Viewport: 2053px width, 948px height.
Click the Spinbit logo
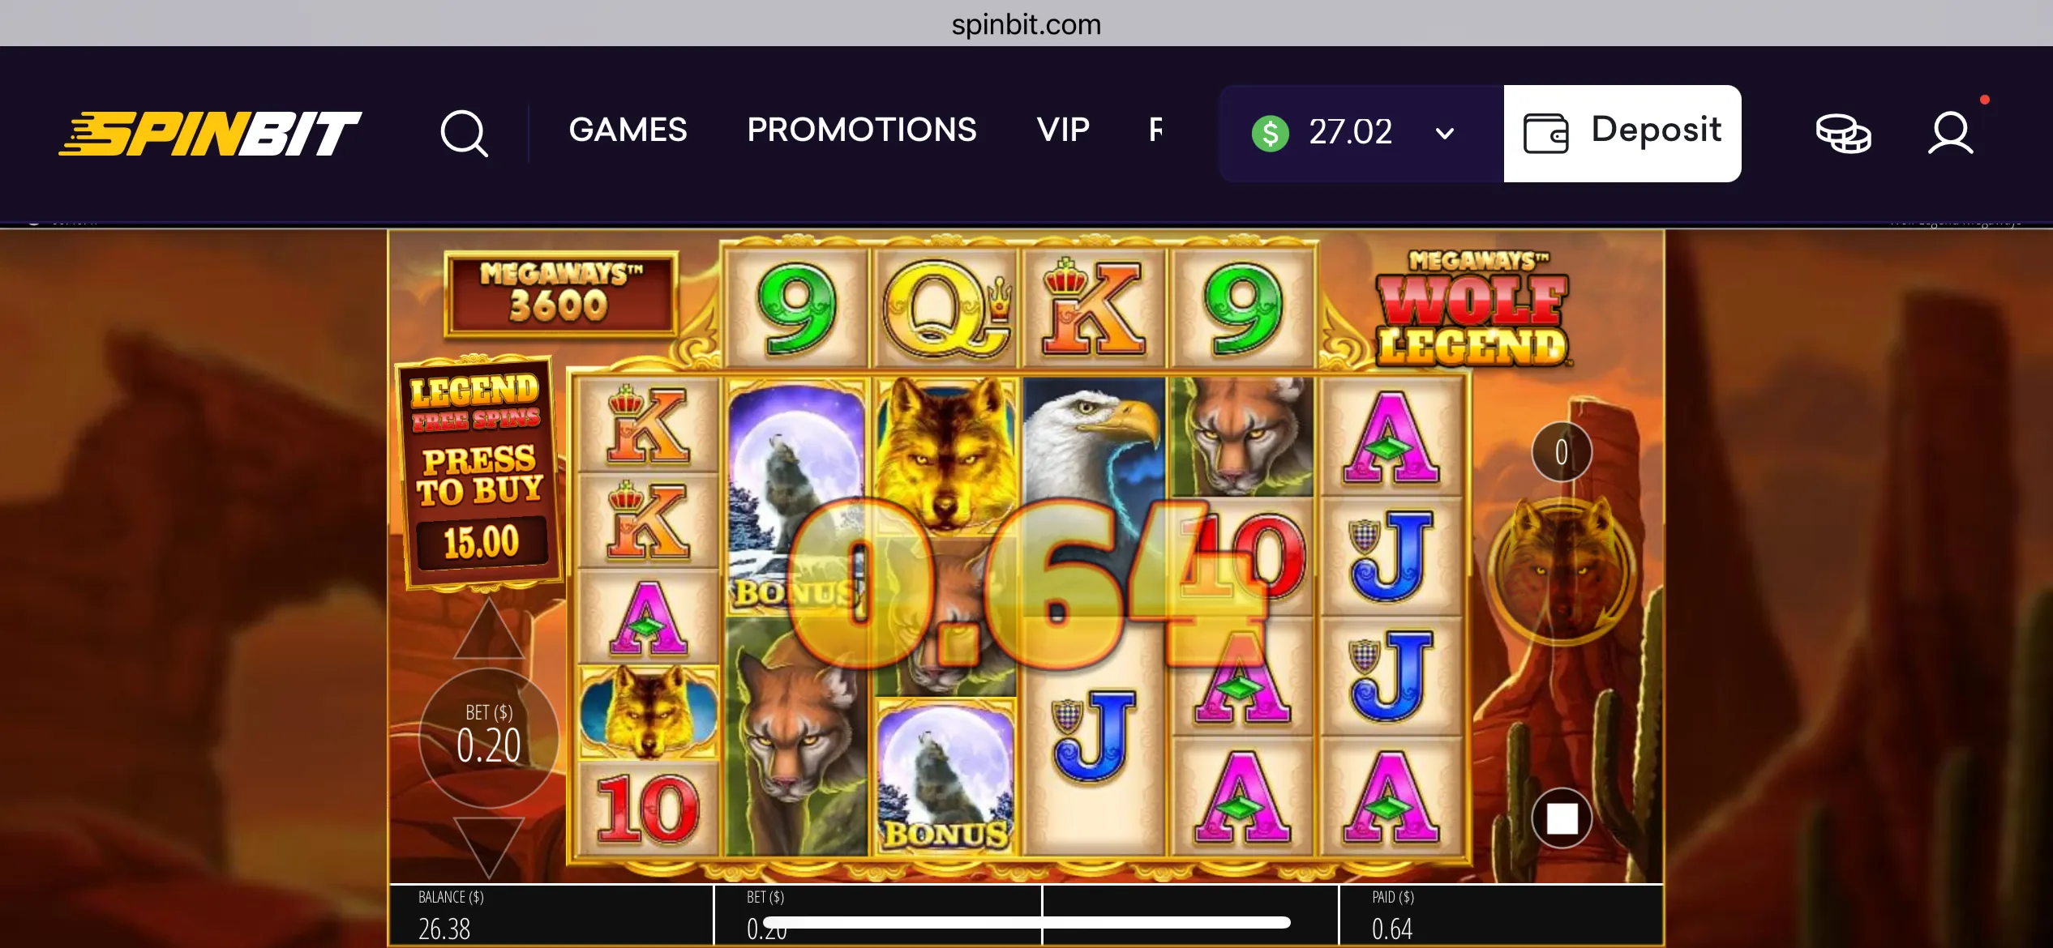click(210, 133)
